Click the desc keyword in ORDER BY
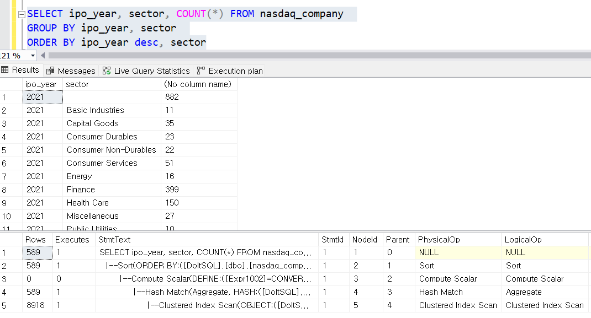This screenshot has width=591, height=318. (146, 42)
